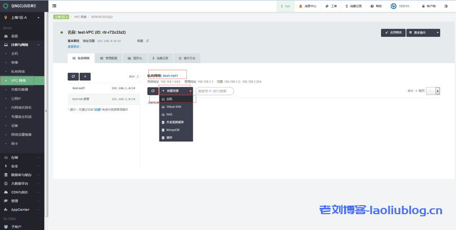456x230 pixels.
Task: Open the 更多操作 dropdown
Action: pos(423,33)
